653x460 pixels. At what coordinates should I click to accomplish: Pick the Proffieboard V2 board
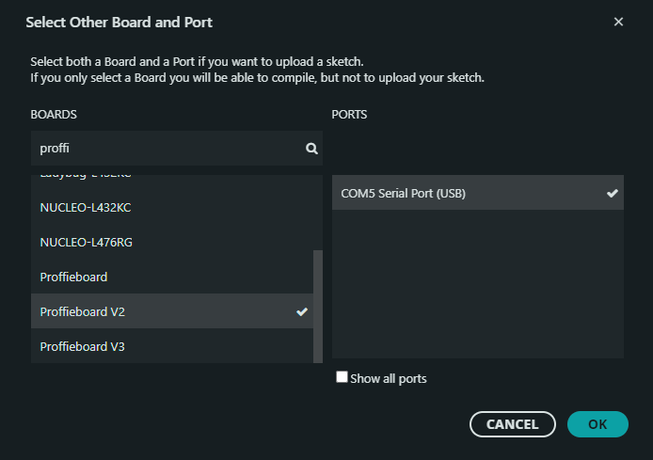pos(83,311)
